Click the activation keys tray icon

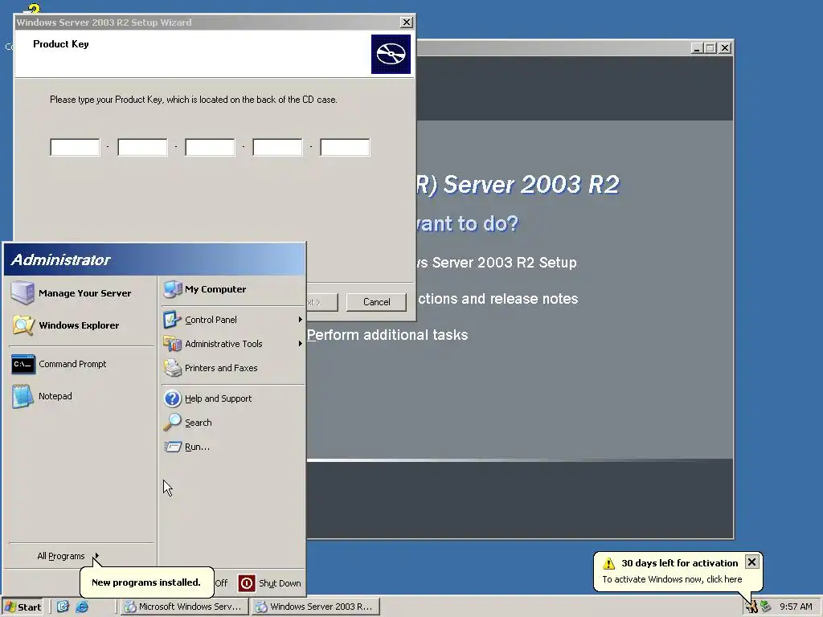pyautogui.click(x=751, y=607)
